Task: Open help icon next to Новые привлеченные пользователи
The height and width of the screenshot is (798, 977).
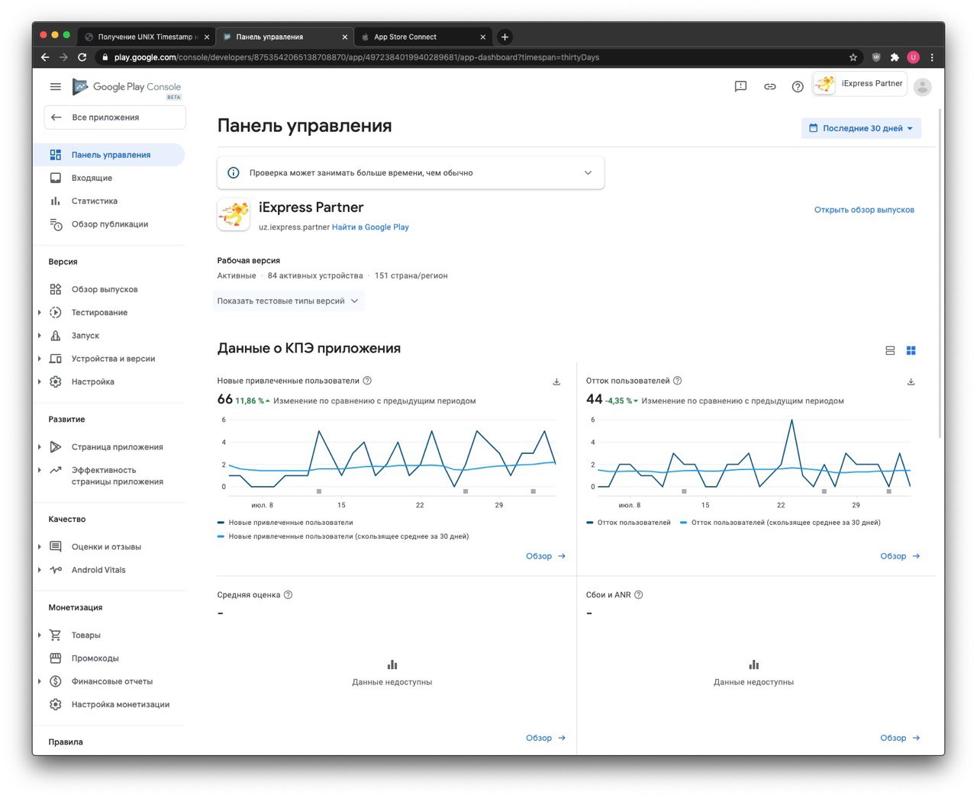Action: pos(367,381)
